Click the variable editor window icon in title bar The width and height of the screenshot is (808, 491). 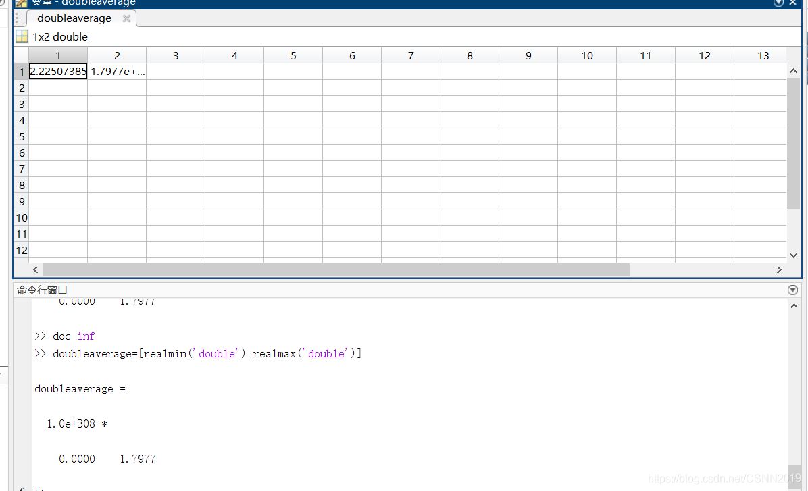(x=21, y=3)
